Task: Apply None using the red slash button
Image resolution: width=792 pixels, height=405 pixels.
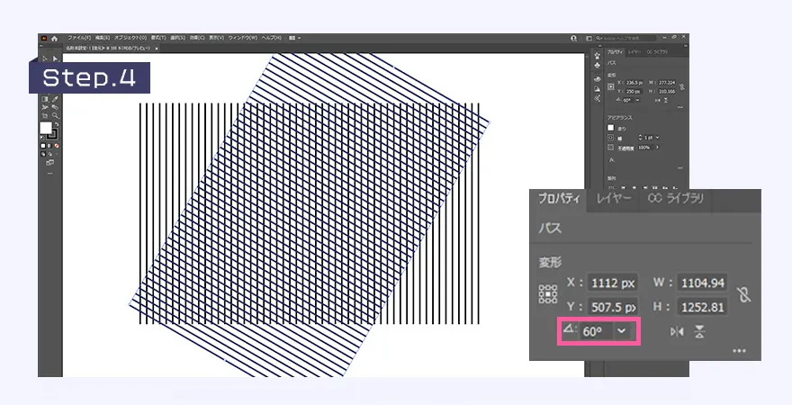Action: (x=56, y=146)
